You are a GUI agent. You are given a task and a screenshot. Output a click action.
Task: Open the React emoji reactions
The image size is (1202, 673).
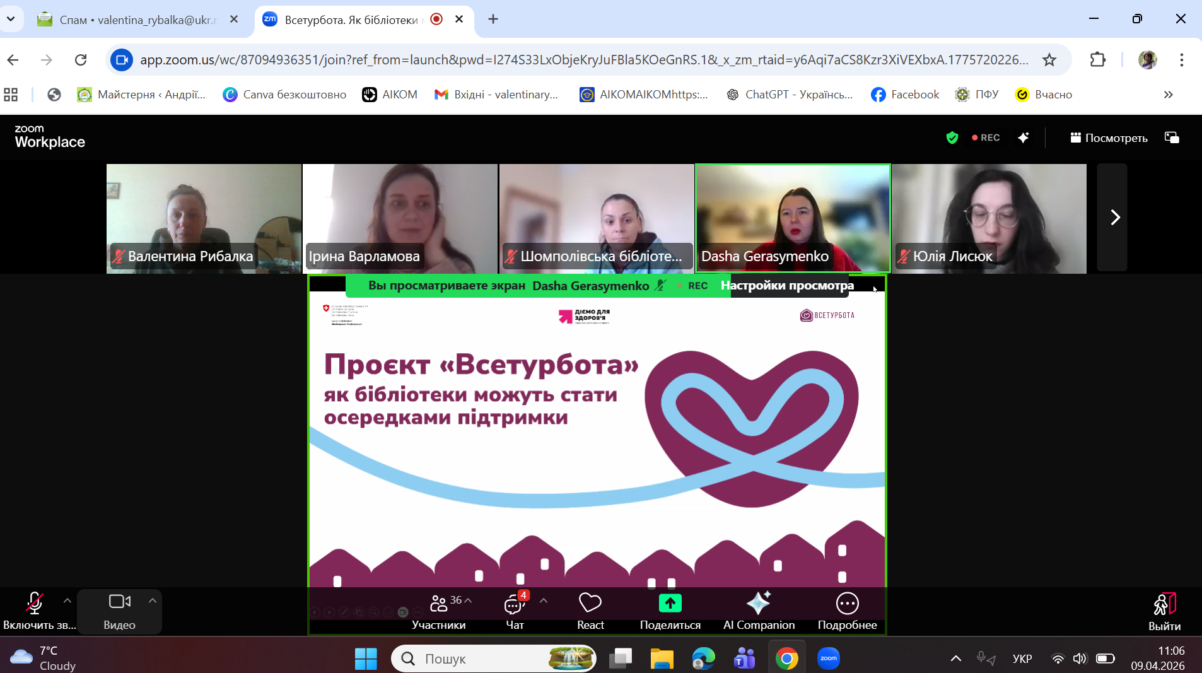[x=590, y=610]
